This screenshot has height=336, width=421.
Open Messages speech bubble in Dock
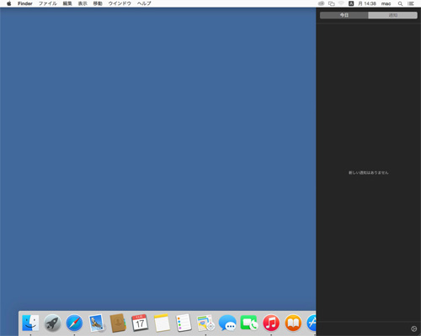[x=227, y=323]
